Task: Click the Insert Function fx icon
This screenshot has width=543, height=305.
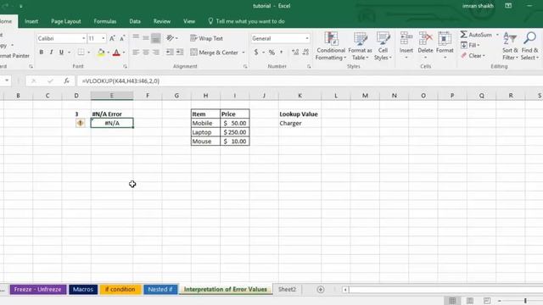Action: pyautogui.click(x=66, y=81)
